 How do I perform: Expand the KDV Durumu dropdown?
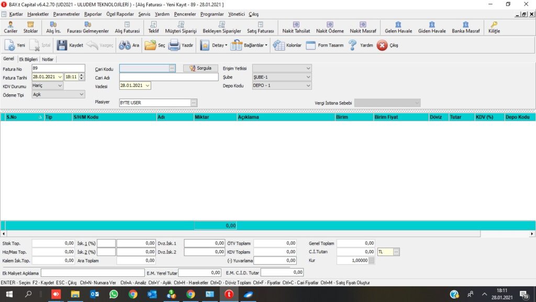pyautogui.click(x=60, y=85)
